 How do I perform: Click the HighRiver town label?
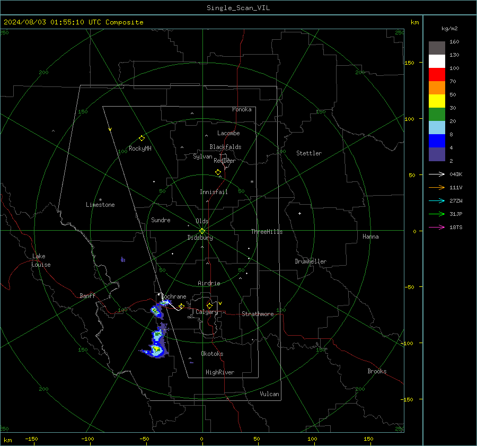(x=220, y=372)
